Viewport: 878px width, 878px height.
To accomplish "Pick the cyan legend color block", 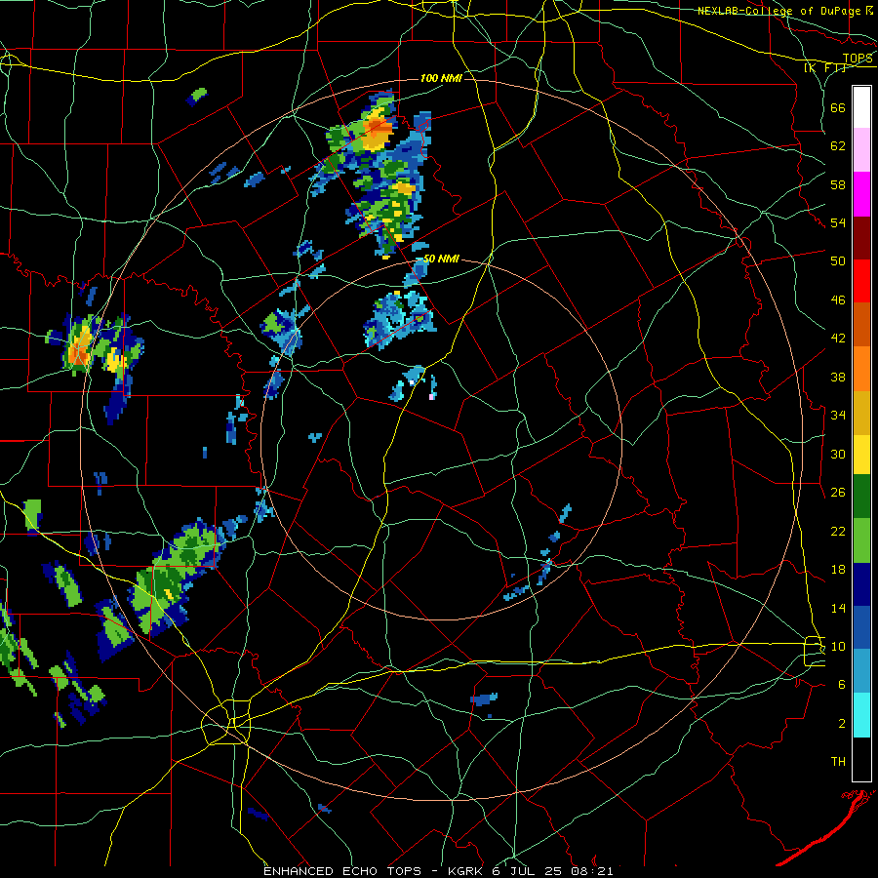I will click(861, 715).
